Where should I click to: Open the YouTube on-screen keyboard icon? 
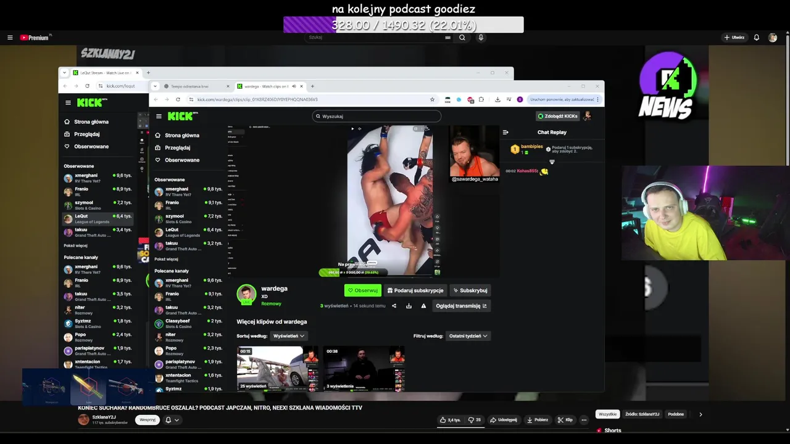pos(447,38)
